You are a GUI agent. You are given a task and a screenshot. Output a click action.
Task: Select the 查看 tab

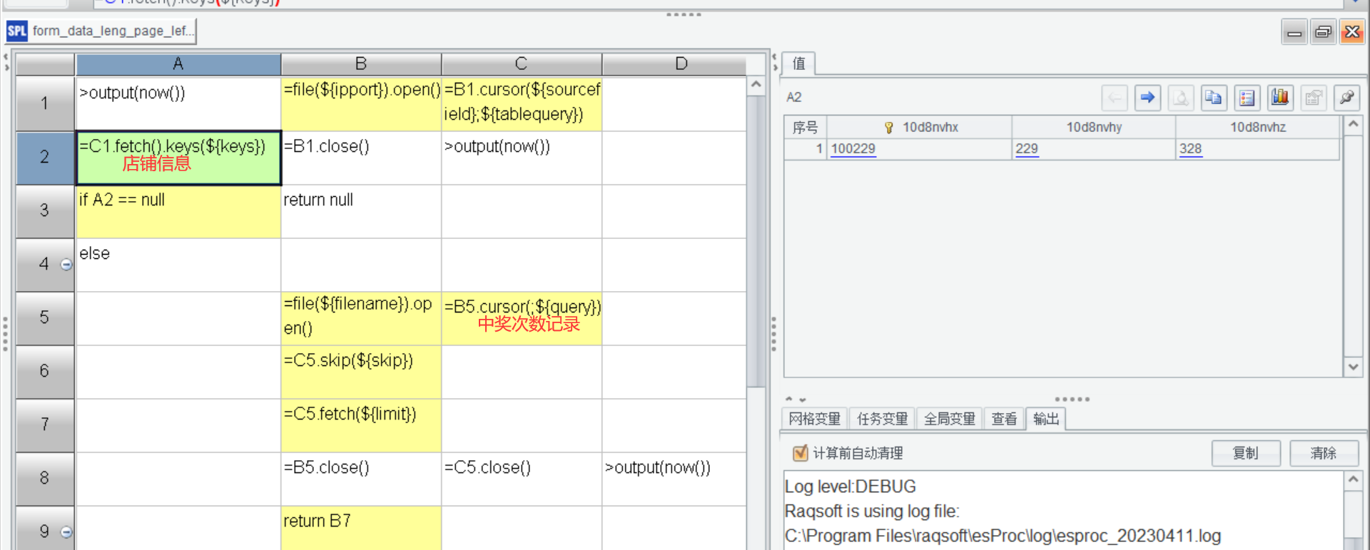click(x=1004, y=419)
